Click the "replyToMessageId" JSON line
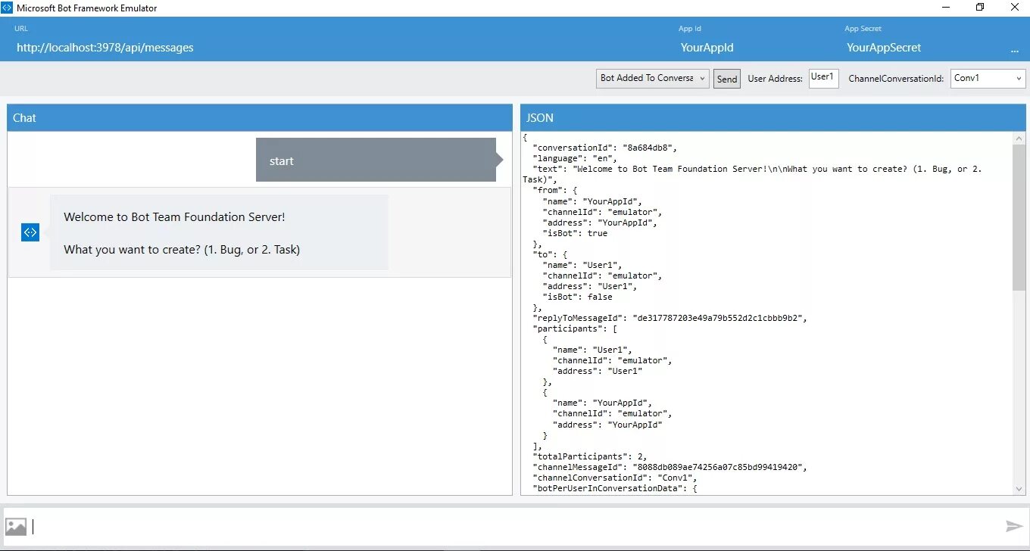The image size is (1030, 551). pos(670,318)
